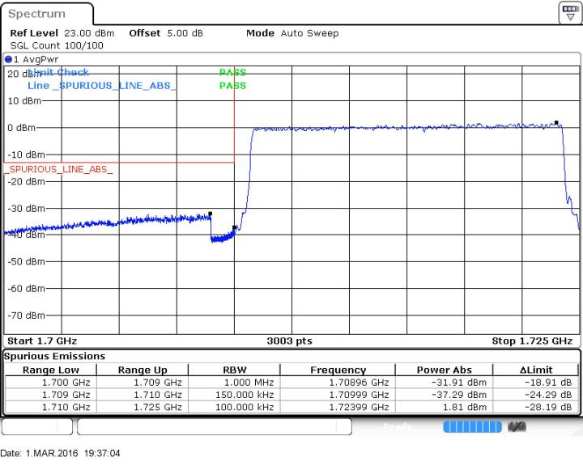Click the blue Line _SPURIOUS_LINE_ABS_ label
Screen dimensions: 583x470
pos(102,86)
